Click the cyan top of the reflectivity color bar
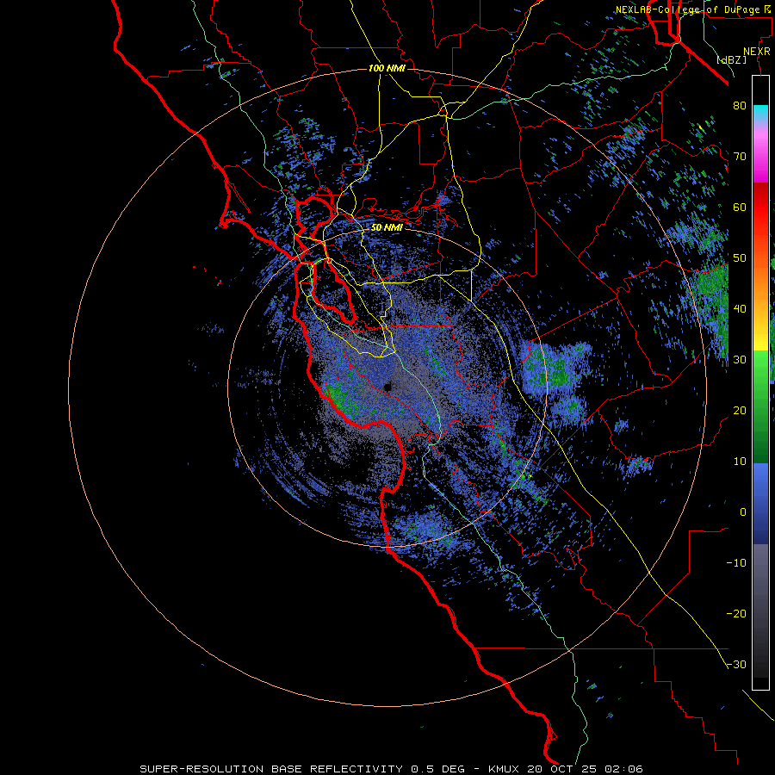 [x=760, y=111]
